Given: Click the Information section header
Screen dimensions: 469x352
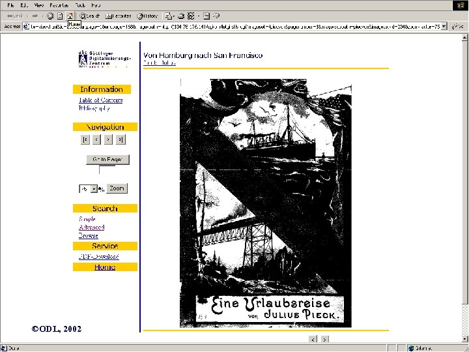Looking at the screenshot, I should (x=102, y=89).
